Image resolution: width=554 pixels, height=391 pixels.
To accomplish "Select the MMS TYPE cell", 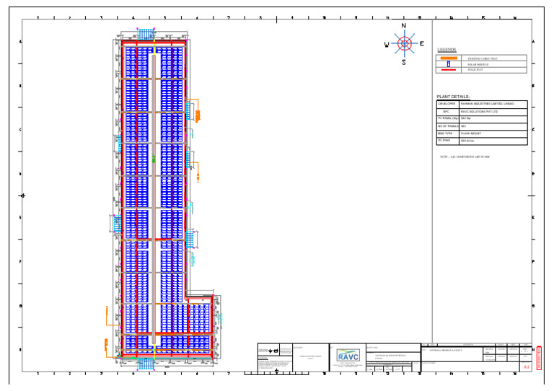I will coord(448,134).
